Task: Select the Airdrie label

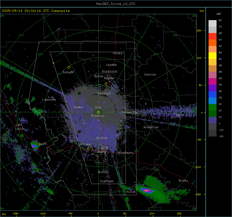Action: click(102, 138)
